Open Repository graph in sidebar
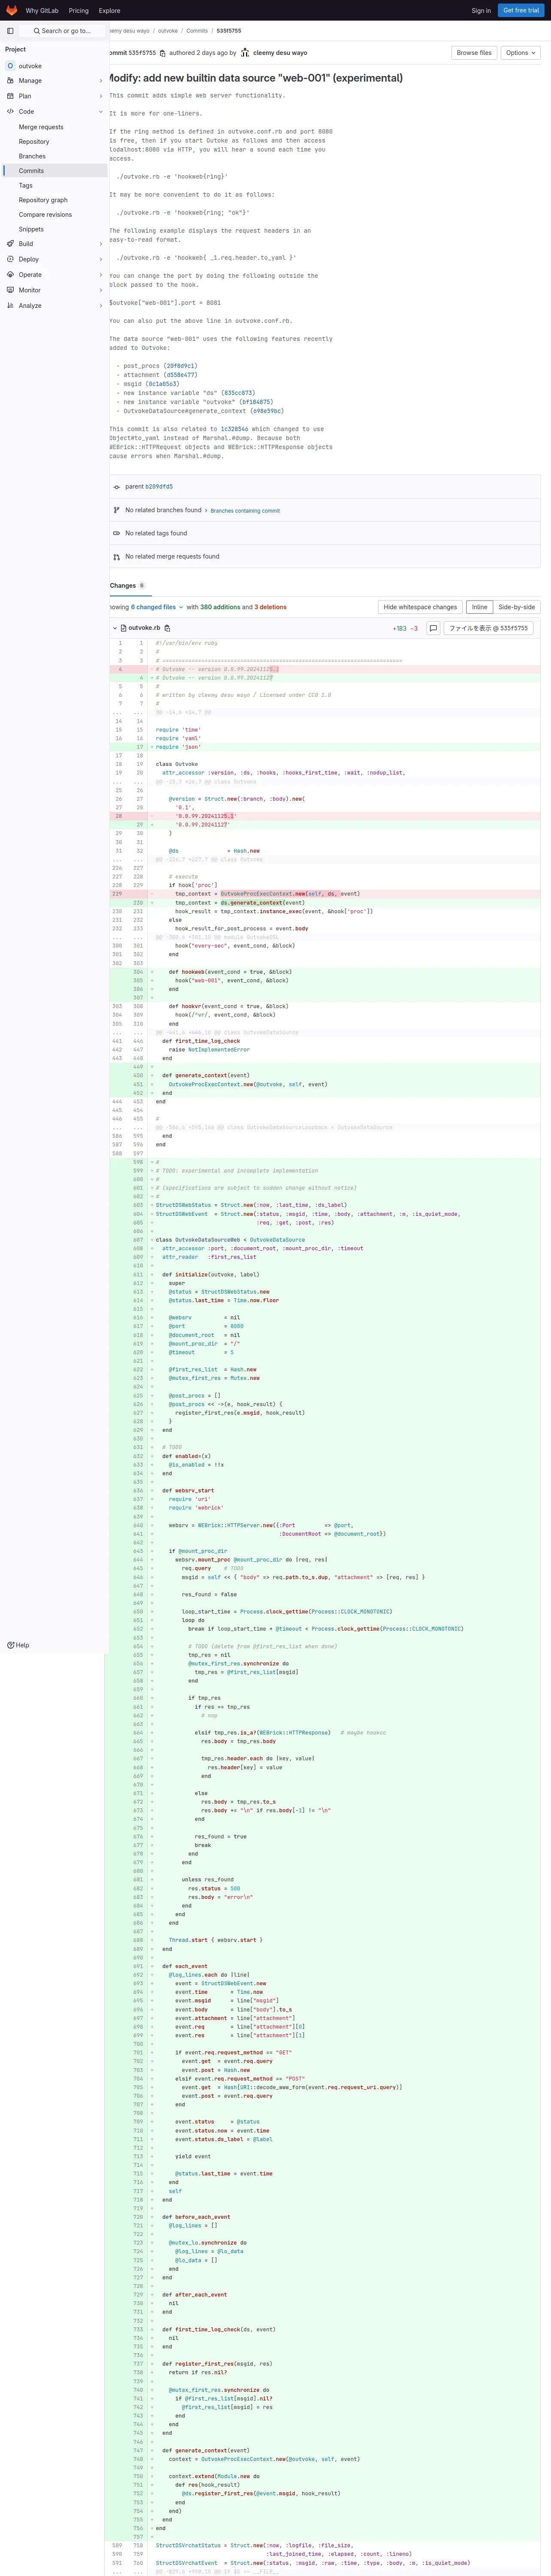This screenshot has width=551, height=2576. click(x=55, y=200)
